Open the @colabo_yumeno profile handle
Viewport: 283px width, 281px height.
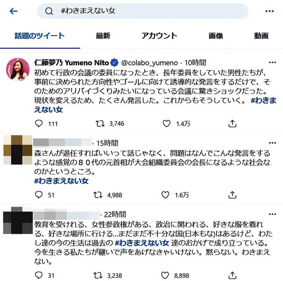tap(149, 63)
